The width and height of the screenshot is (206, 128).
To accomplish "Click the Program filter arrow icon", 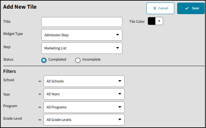I will click(x=120, y=107).
